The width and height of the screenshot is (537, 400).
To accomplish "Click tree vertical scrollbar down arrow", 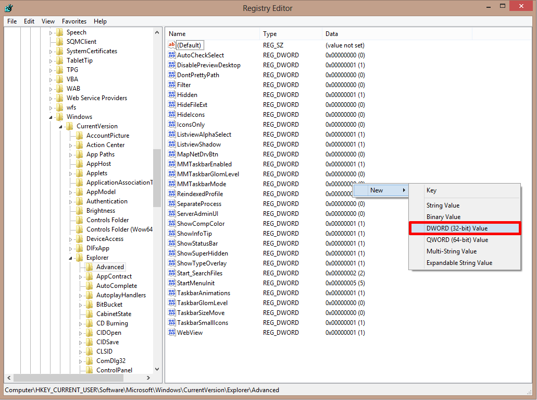I will click(x=157, y=369).
